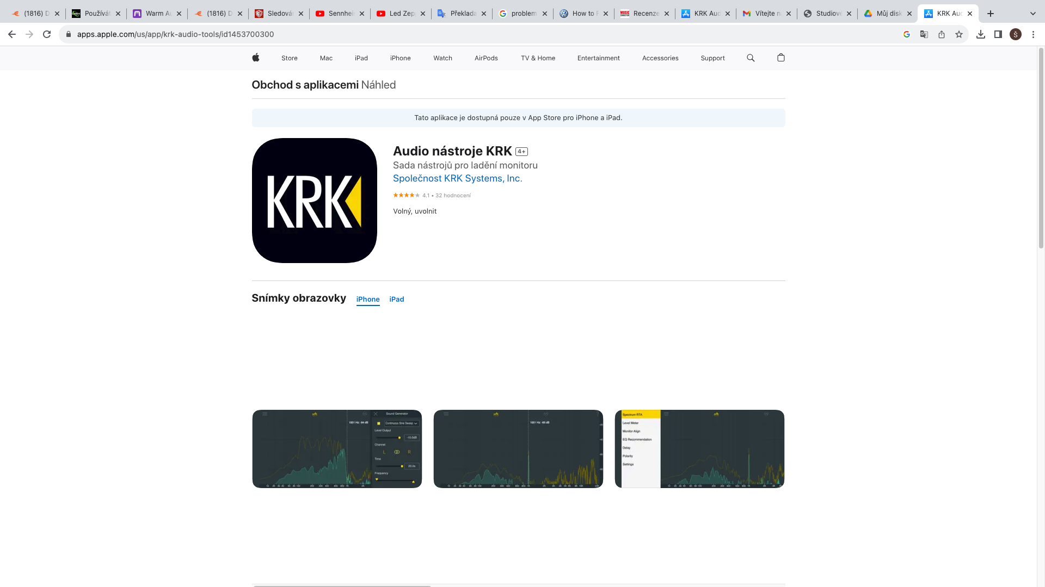Click the Google Translate page icon
This screenshot has height=587, width=1045.
pyautogui.click(x=924, y=34)
